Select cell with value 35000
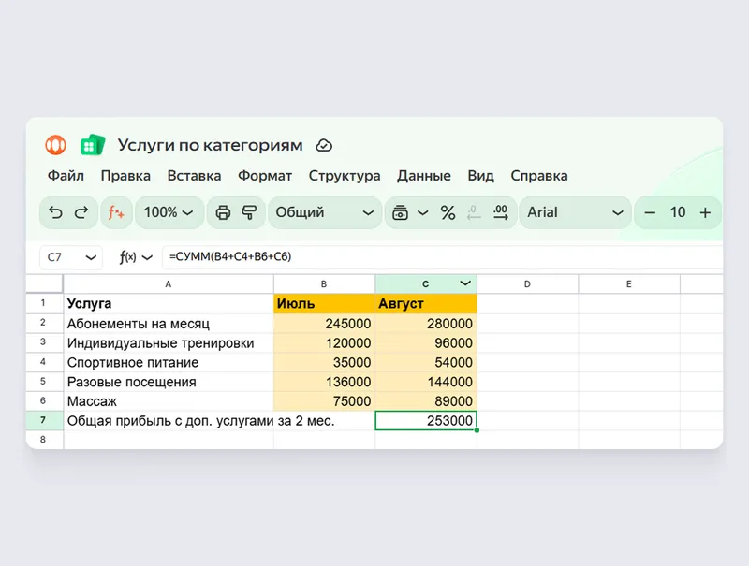749x566 pixels. coord(324,362)
